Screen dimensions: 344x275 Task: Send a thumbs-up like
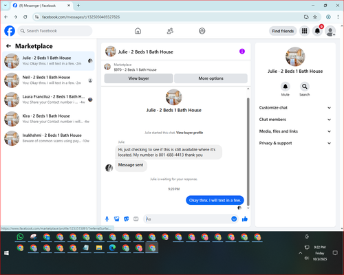245,219
